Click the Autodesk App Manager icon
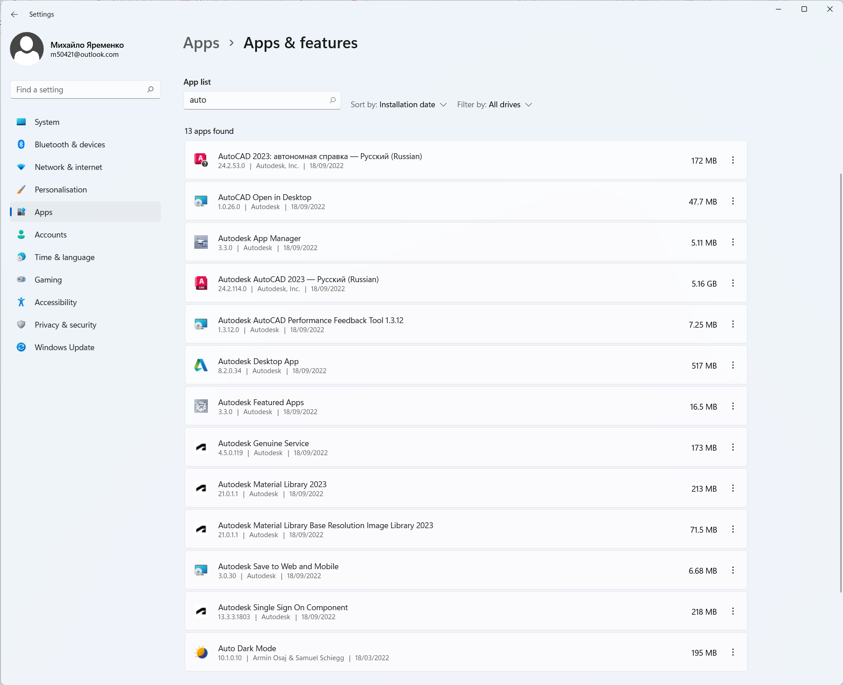This screenshot has height=685, width=843. point(201,242)
